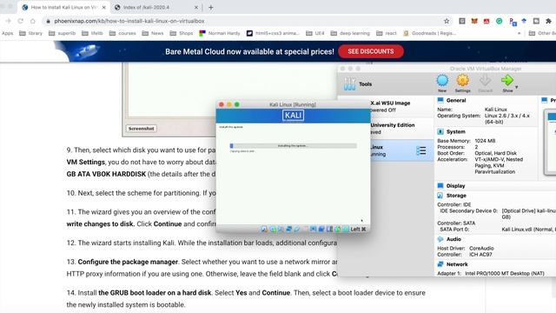The height and width of the screenshot is (313, 556).
Task: Close the How to Install Kali Linux tab
Action: (104, 7)
